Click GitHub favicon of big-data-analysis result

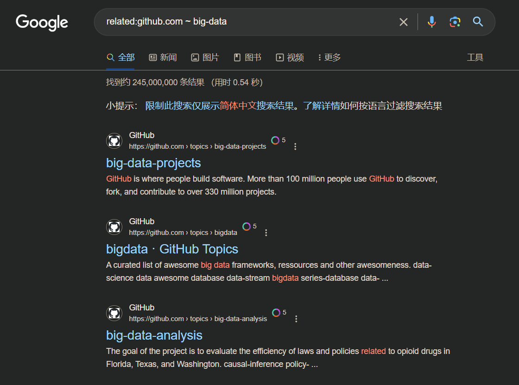(x=114, y=313)
